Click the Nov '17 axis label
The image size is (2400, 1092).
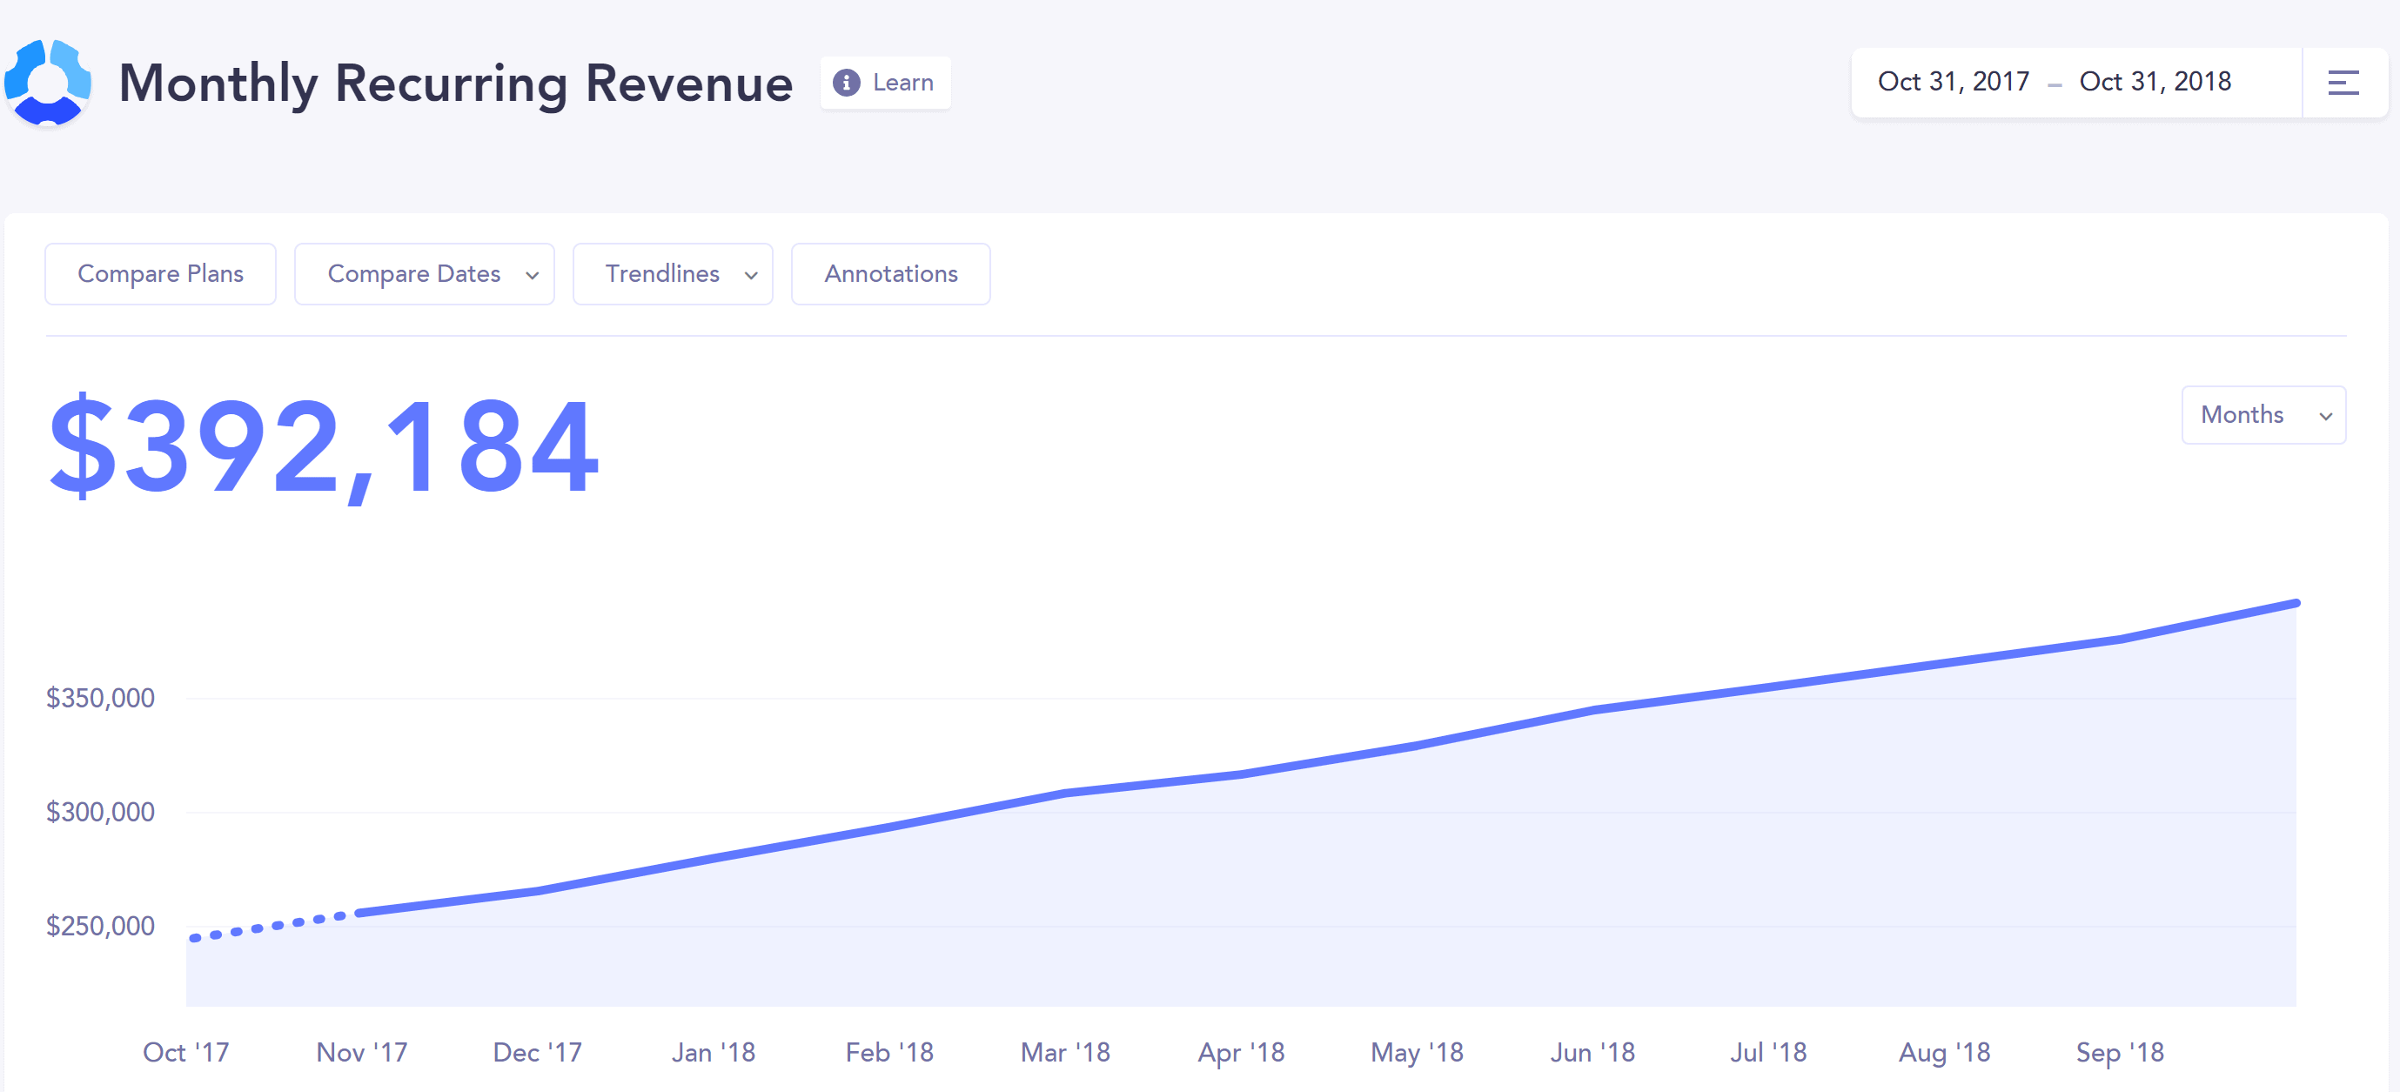pyautogui.click(x=361, y=1052)
